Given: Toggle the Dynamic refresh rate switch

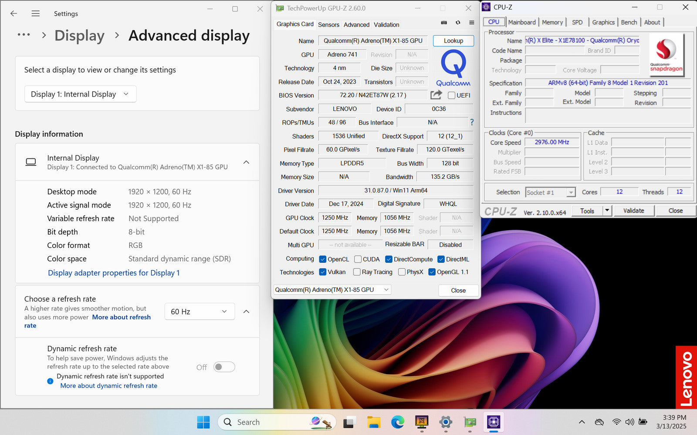Looking at the screenshot, I should pyautogui.click(x=224, y=367).
